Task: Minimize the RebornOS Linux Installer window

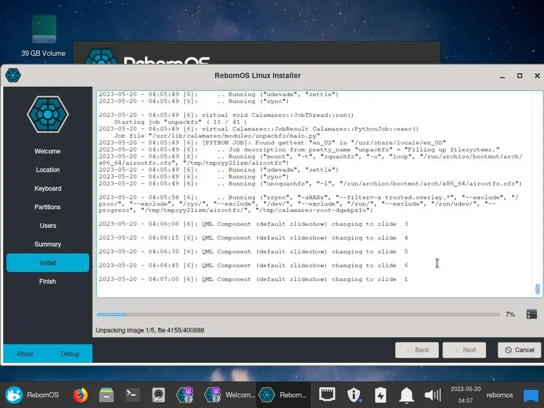Action: pyautogui.click(x=502, y=75)
